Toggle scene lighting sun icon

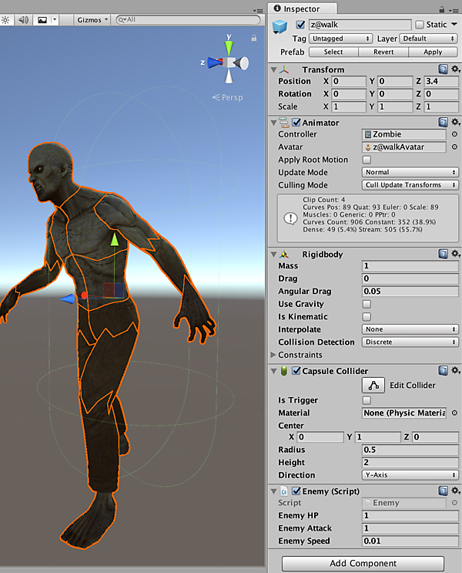tap(6, 19)
